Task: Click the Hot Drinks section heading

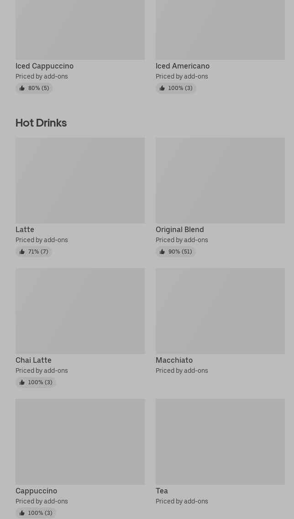Action: tap(41, 123)
